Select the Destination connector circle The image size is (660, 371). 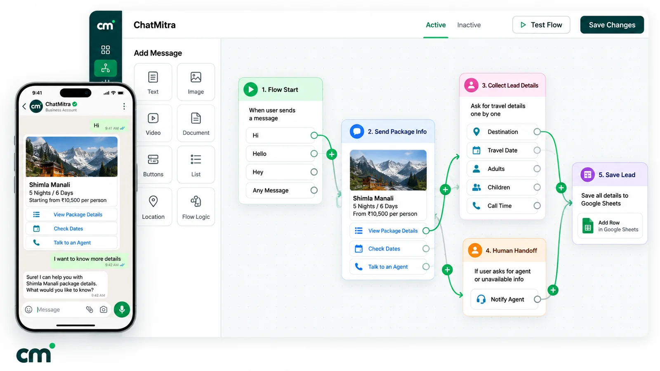(537, 131)
